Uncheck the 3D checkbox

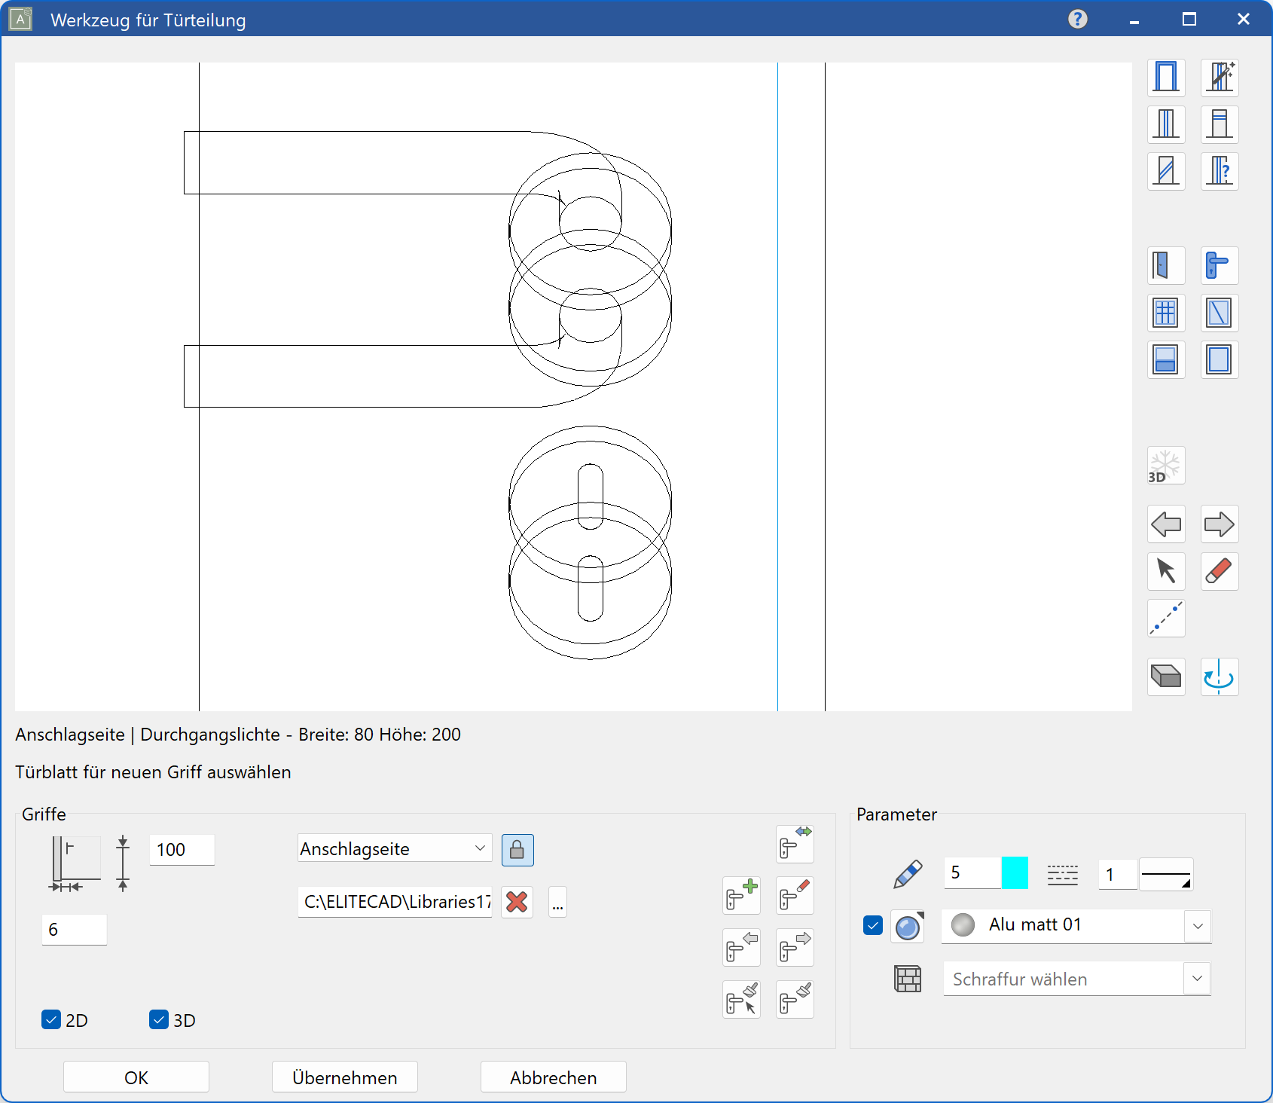click(159, 1019)
